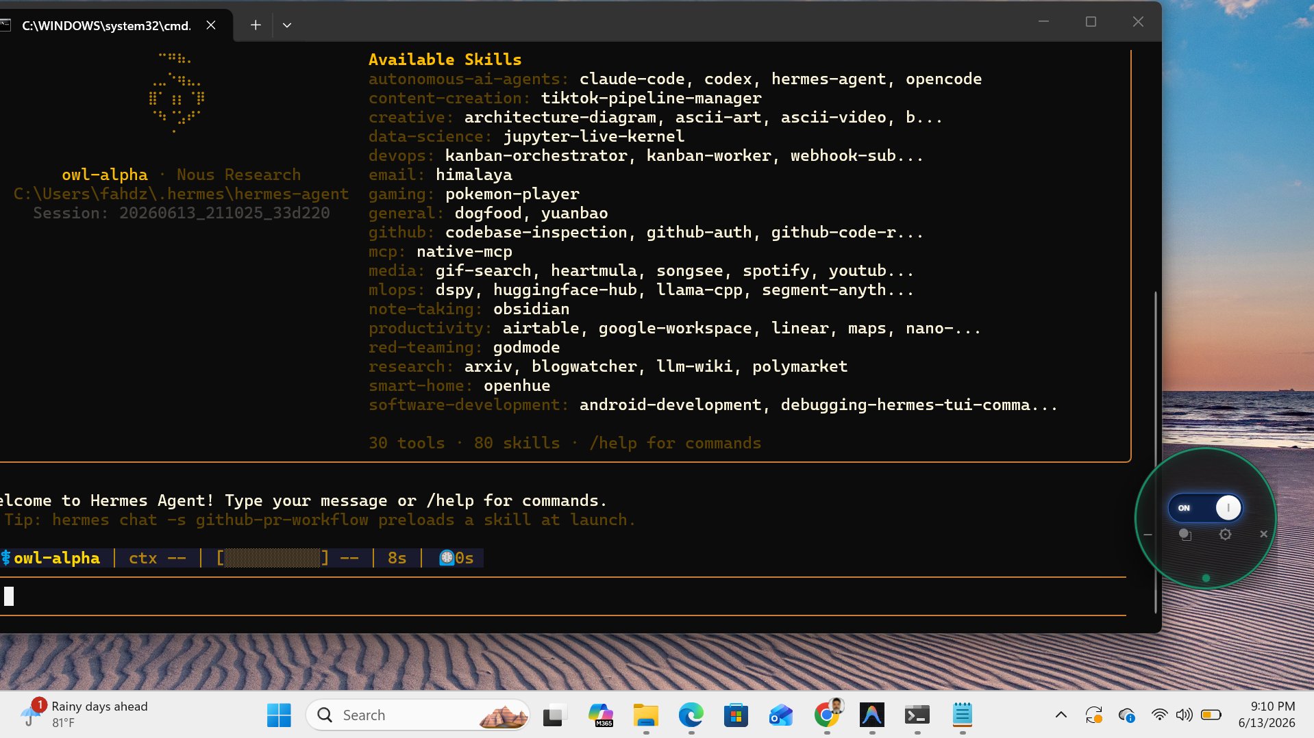Close the circular widget with X
Image resolution: width=1314 pixels, height=738 pixels.
[1264, 534]
